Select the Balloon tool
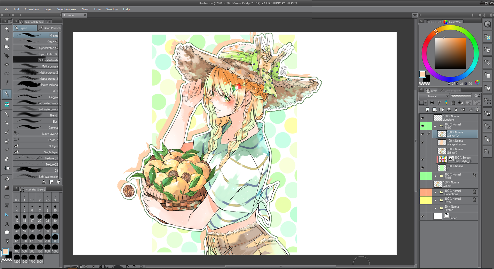 point(7,232)
